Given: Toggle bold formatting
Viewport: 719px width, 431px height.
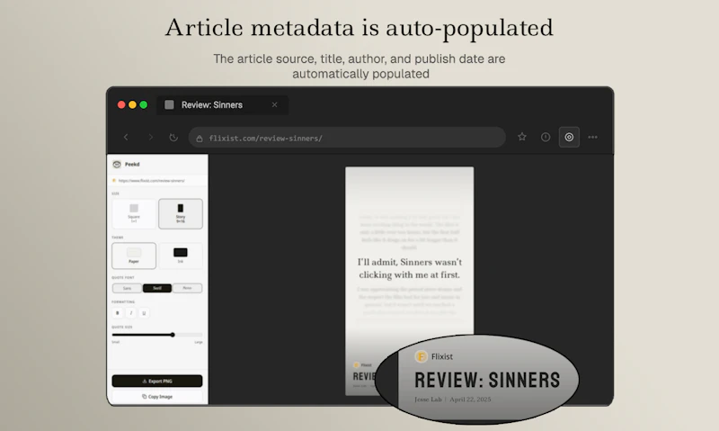Looking at the screenshot, I should [x=118, y=313].
